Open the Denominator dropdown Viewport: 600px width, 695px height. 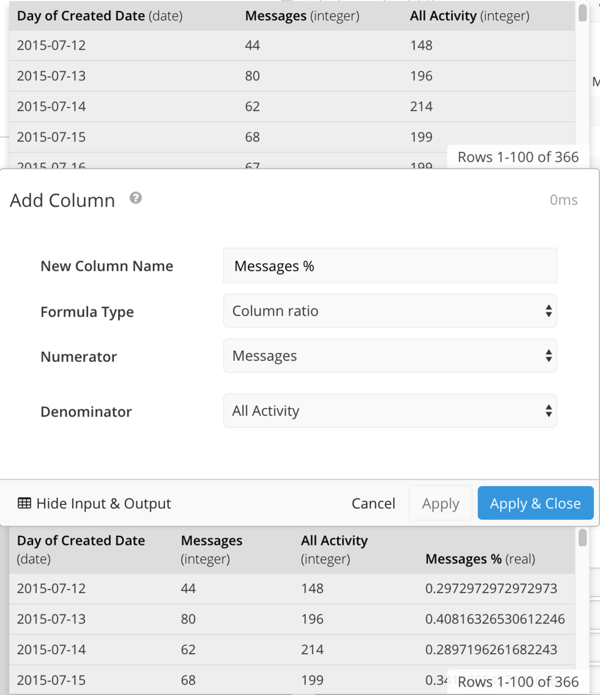[x=390, y=411]
